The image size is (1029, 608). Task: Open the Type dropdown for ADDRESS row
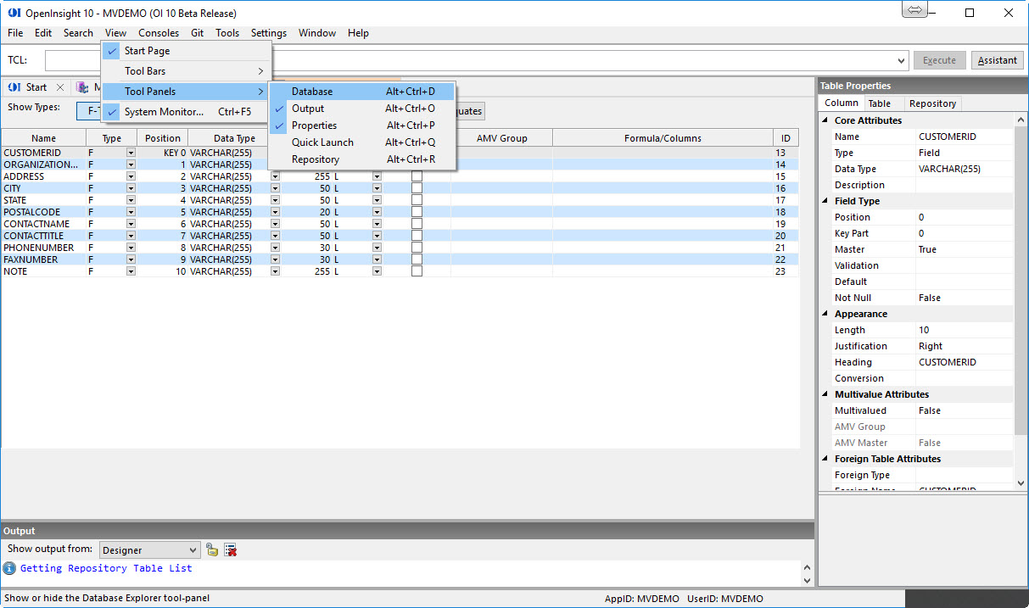[131, 176]
